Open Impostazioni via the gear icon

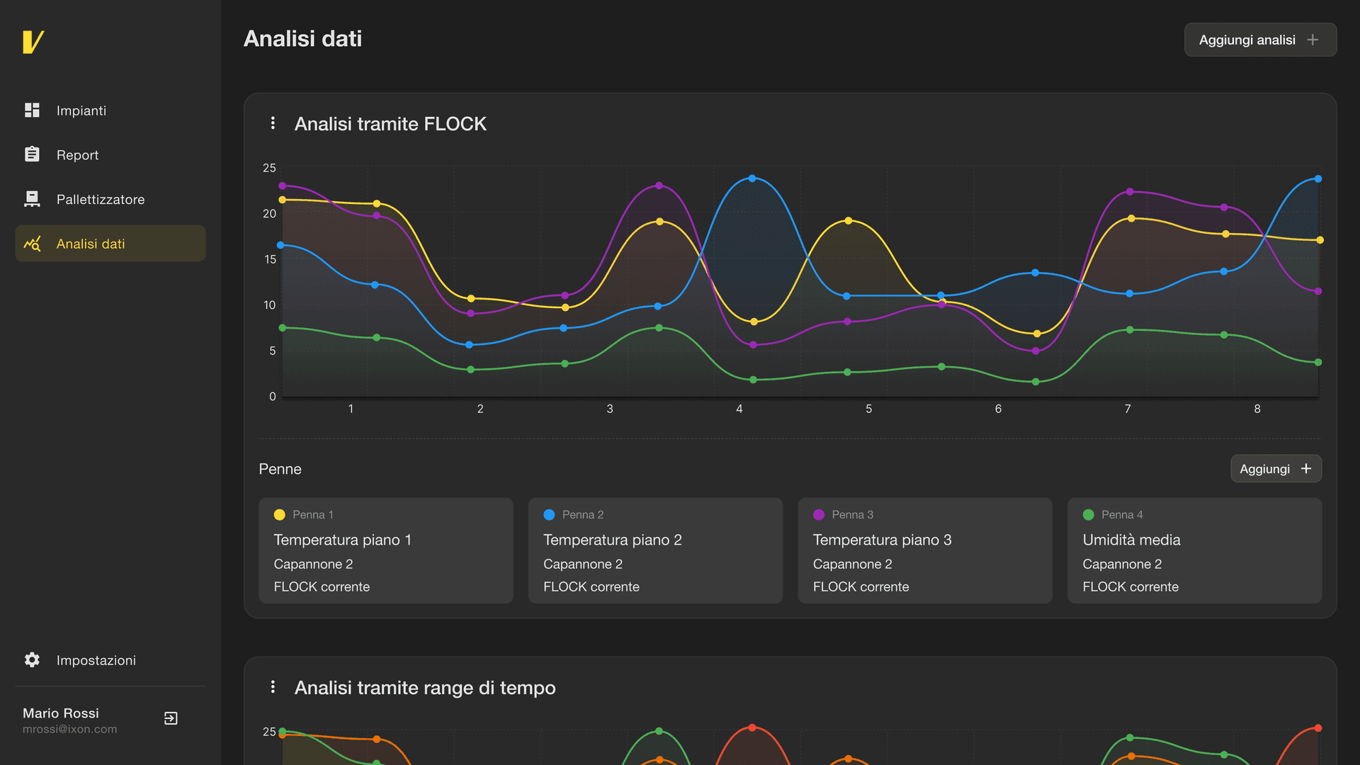point(32,659)
